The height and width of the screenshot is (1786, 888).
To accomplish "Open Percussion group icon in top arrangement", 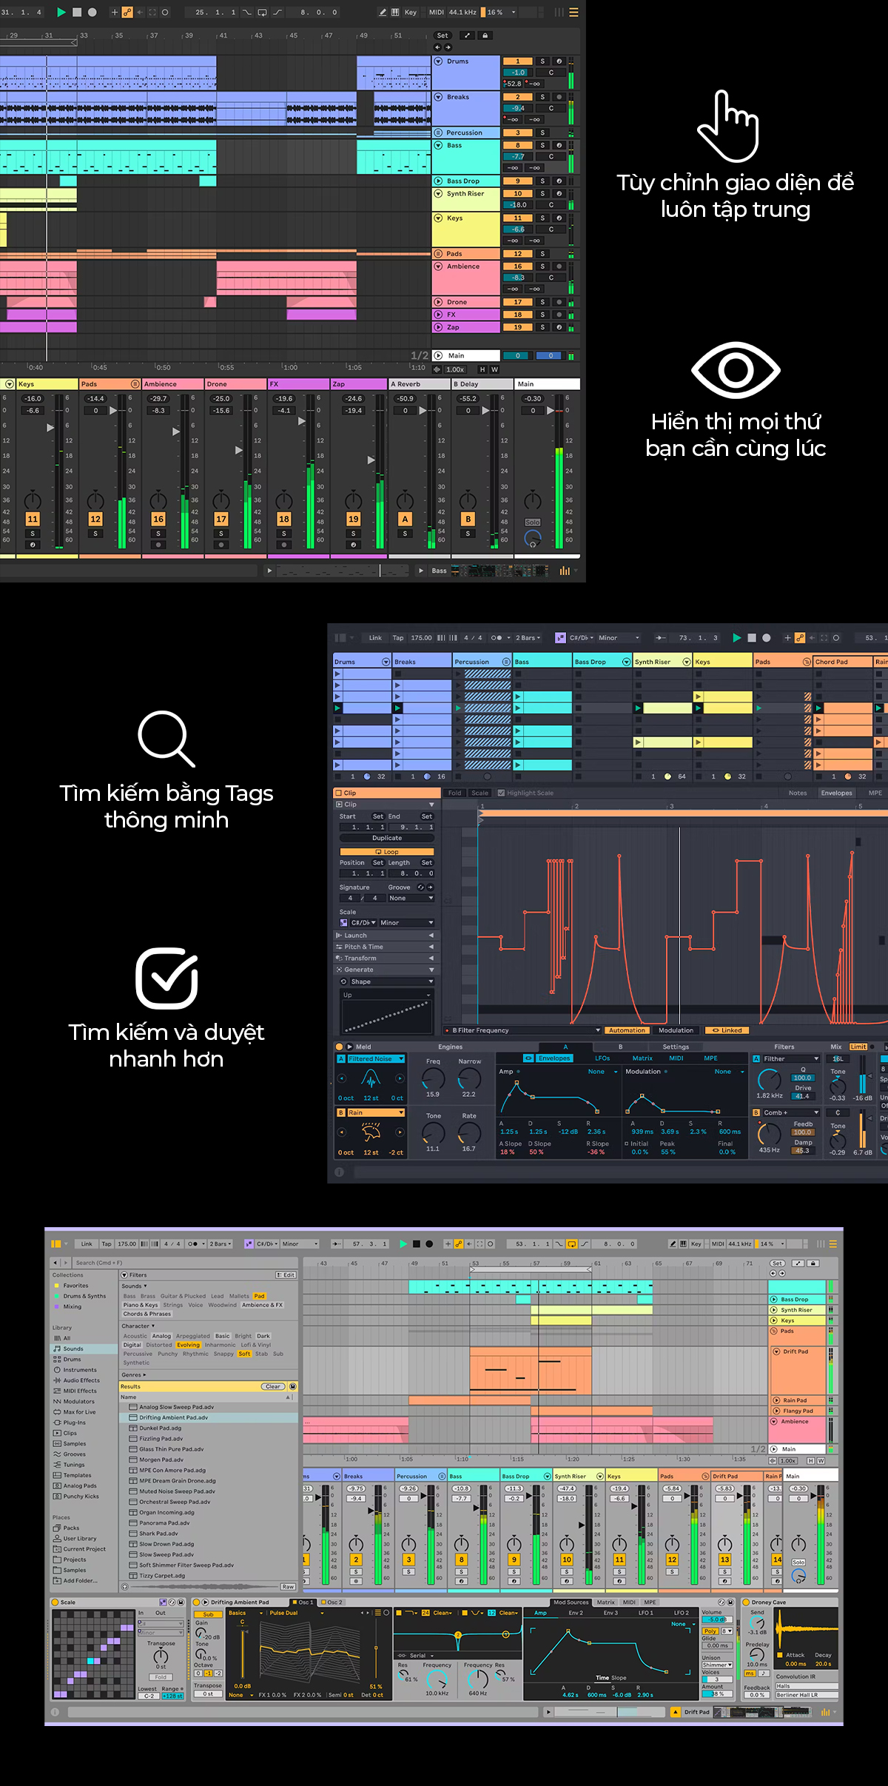I will coord(438,132).
